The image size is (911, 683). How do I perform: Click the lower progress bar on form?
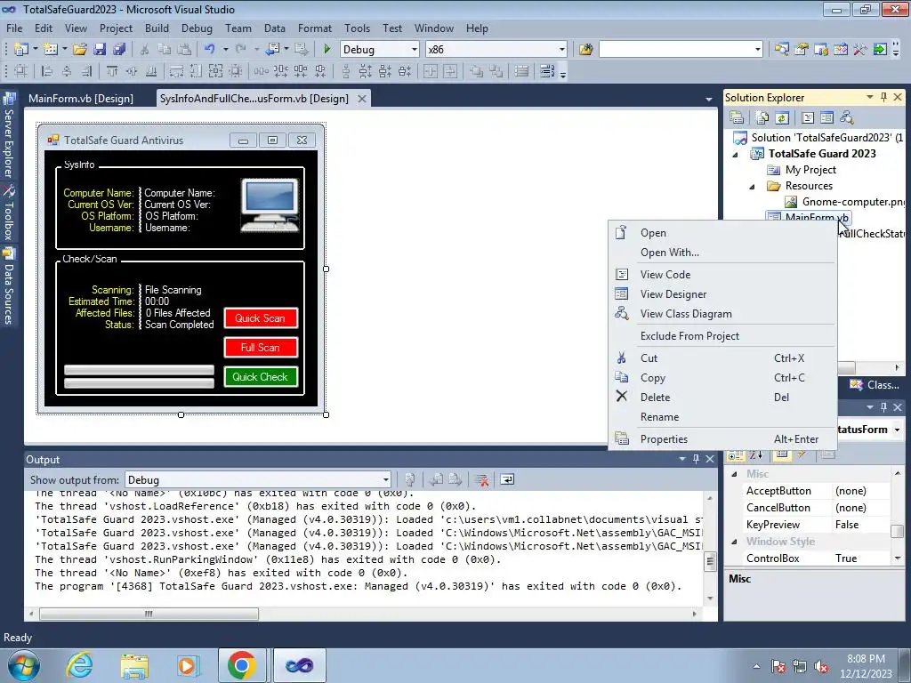click(139, 382)
